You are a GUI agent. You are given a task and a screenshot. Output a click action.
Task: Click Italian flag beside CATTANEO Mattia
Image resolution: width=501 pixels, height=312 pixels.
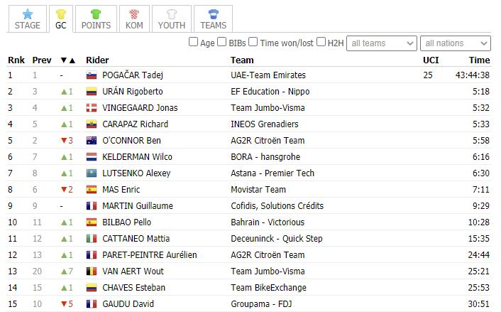[92, 239]
